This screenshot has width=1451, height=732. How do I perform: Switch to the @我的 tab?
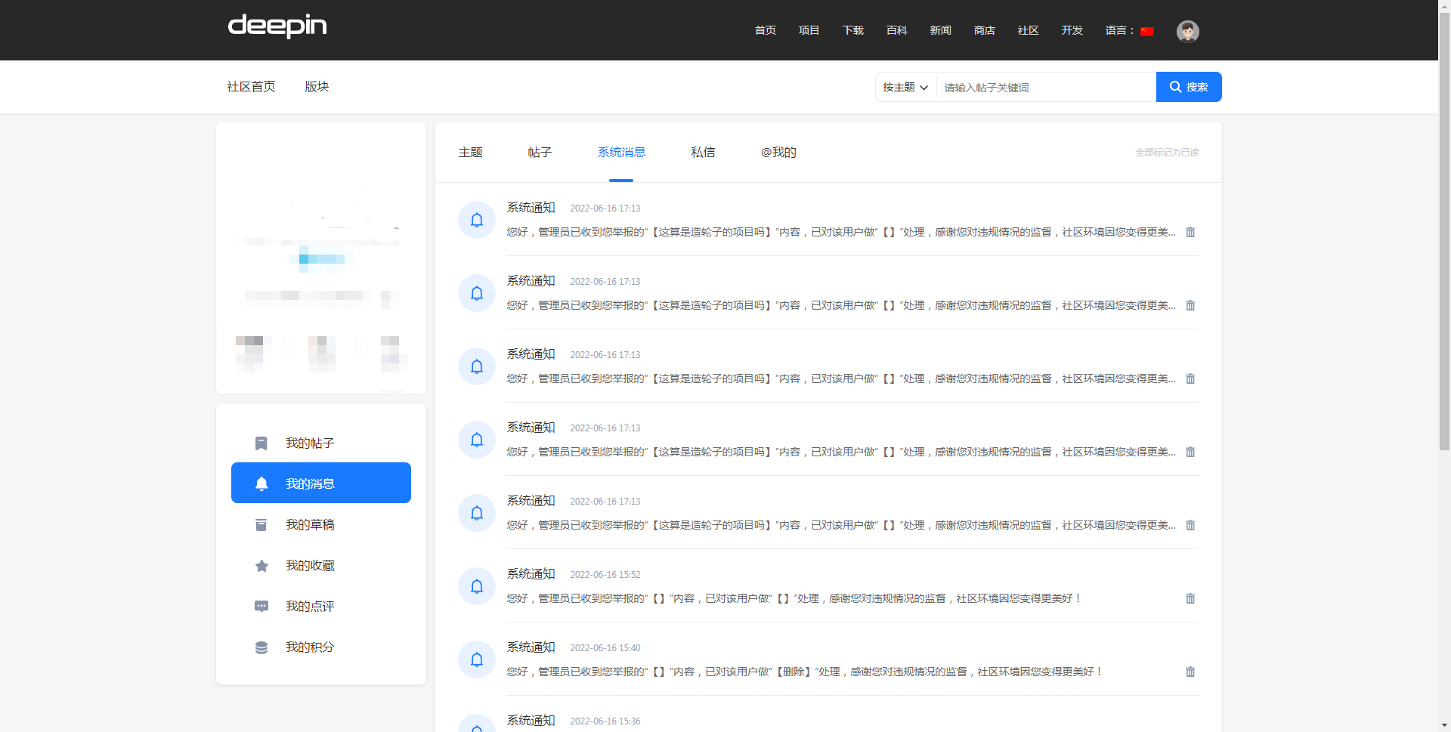point(778,153)
